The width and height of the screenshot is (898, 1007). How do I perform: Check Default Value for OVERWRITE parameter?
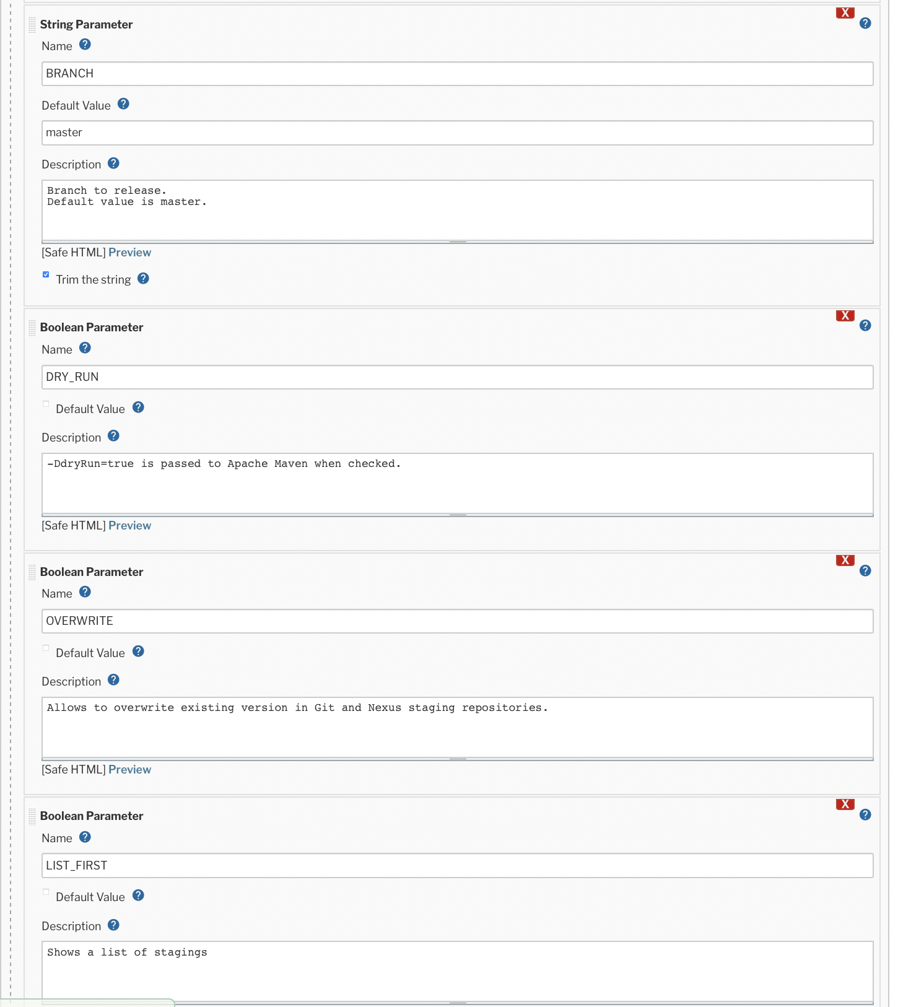[x=46, y=648]
